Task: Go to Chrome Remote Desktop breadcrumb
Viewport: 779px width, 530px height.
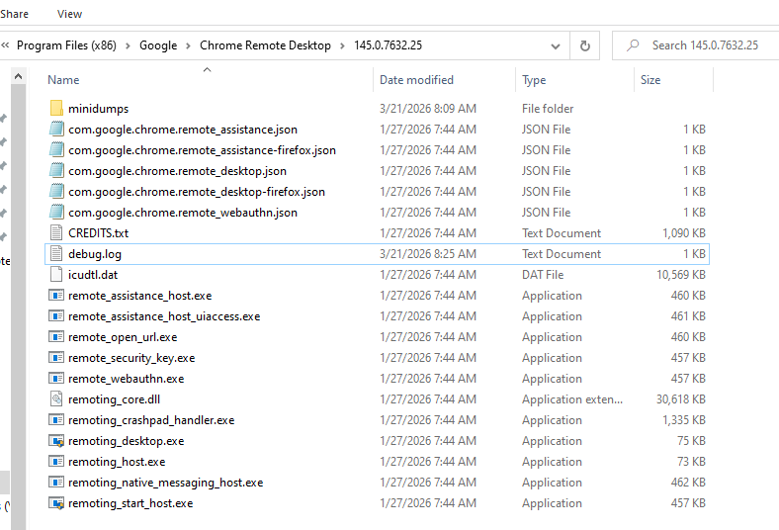Action: pos(265,45)
